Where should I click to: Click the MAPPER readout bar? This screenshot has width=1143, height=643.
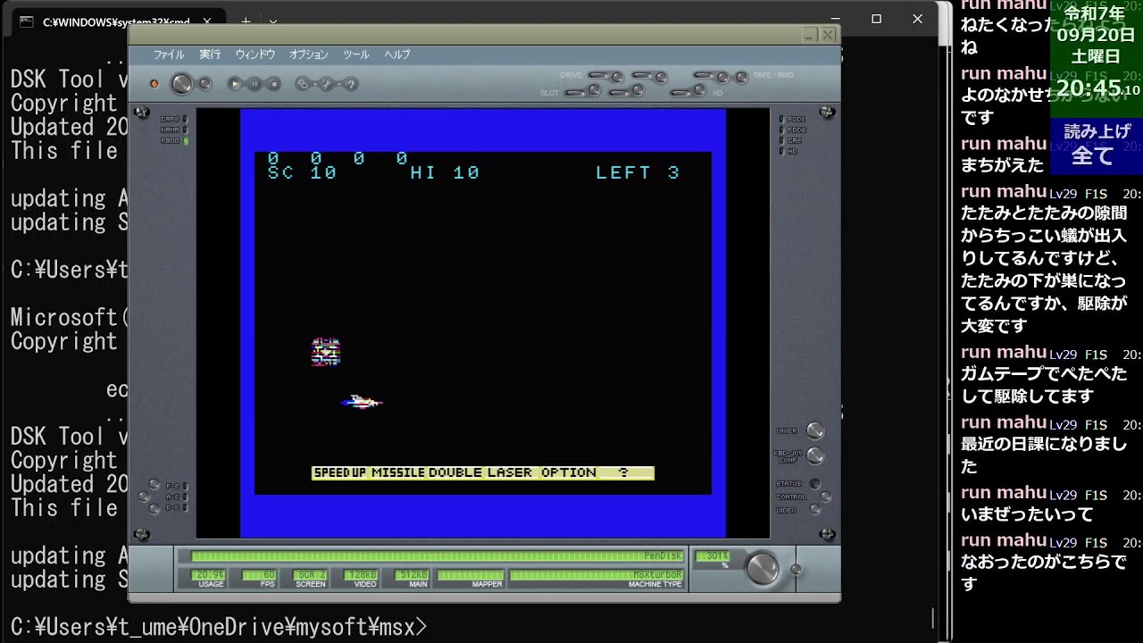point(470,575)
